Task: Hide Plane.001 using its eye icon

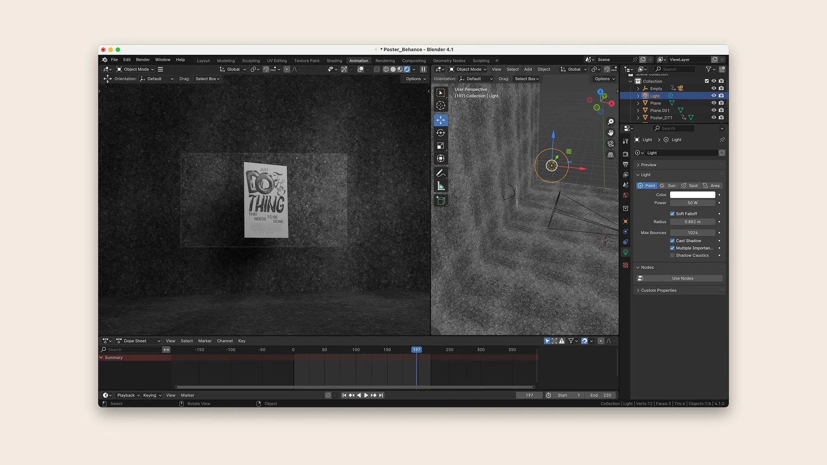Action: tap(714, 110)
